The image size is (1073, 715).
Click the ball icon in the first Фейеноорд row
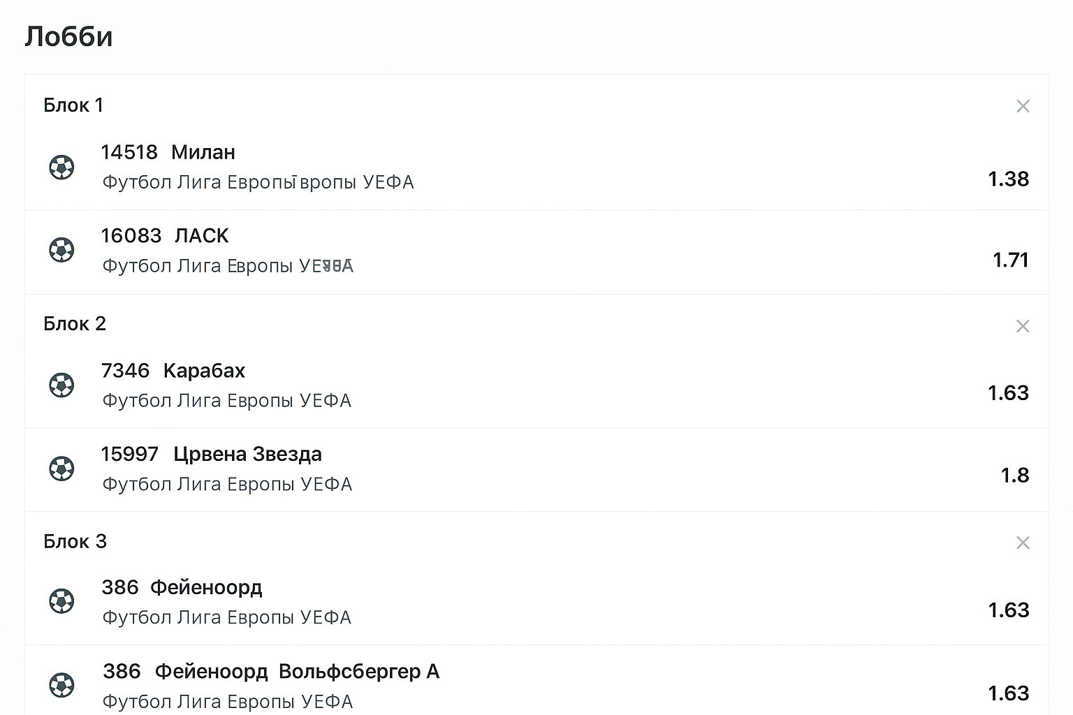coord(61,601)
